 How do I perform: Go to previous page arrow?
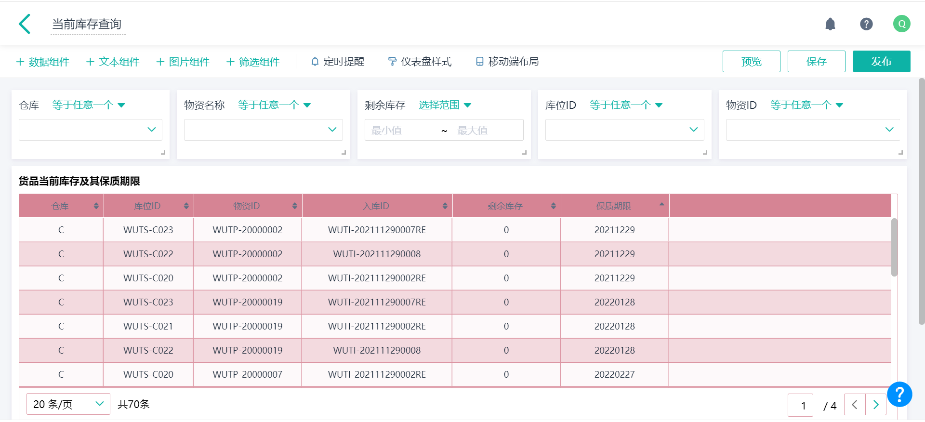coord(854,405)
